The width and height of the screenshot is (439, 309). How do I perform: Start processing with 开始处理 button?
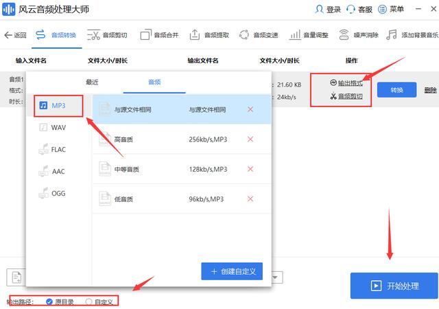point(394,286)
